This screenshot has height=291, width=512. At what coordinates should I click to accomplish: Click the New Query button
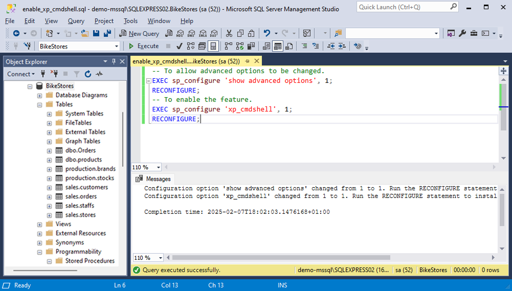[x=140, y=34]
